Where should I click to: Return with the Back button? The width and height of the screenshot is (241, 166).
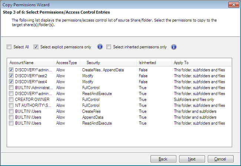pyautogui.click(x=163, y=159)
